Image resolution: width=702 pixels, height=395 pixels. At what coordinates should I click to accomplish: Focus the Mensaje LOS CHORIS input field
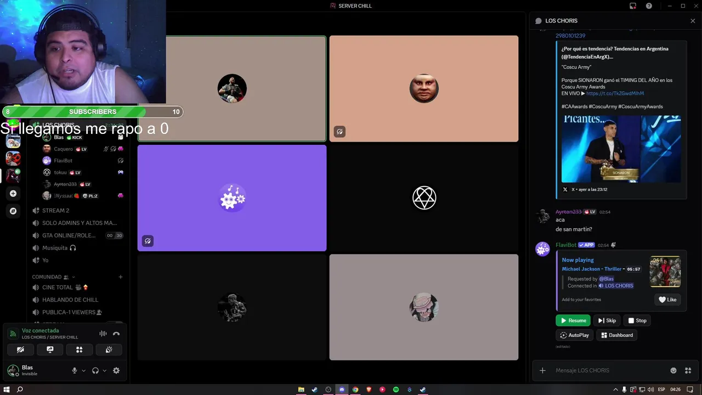(609, 370)
